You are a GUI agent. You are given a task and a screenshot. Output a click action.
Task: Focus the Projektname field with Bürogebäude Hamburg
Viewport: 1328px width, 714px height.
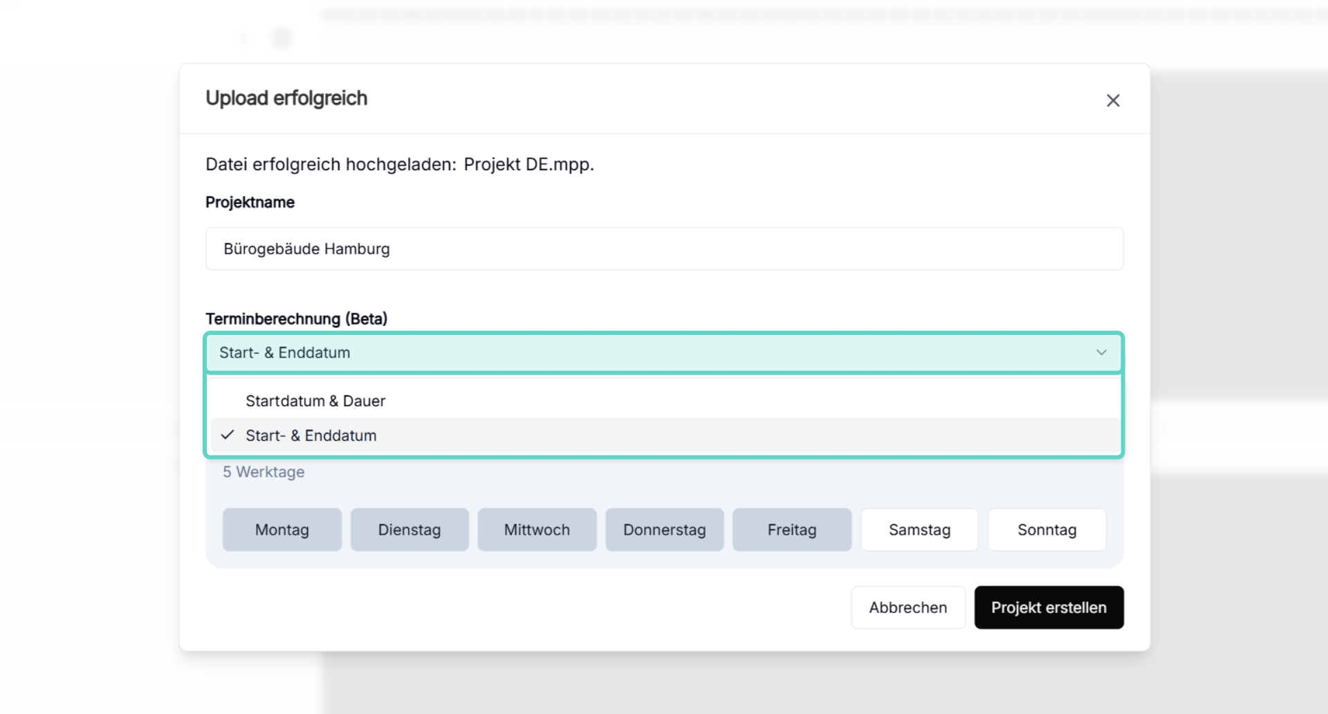point(664,249)
